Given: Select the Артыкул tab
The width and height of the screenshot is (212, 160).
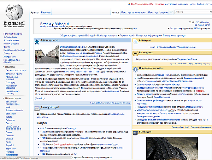Looking at the screenshot, I should coord(35,12).
